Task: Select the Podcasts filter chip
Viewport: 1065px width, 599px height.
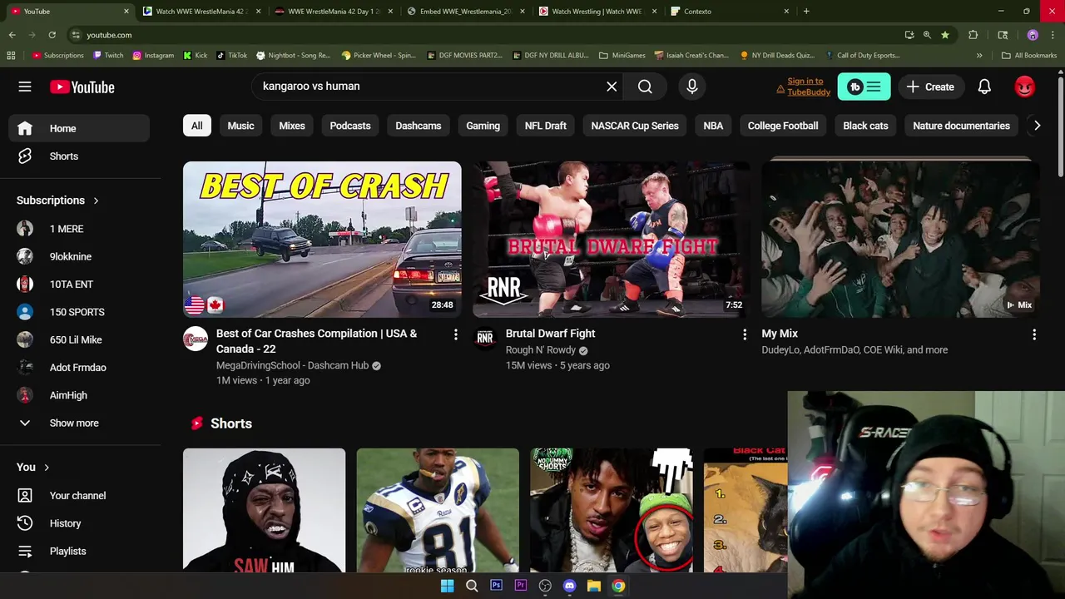Action: point(350,126)
